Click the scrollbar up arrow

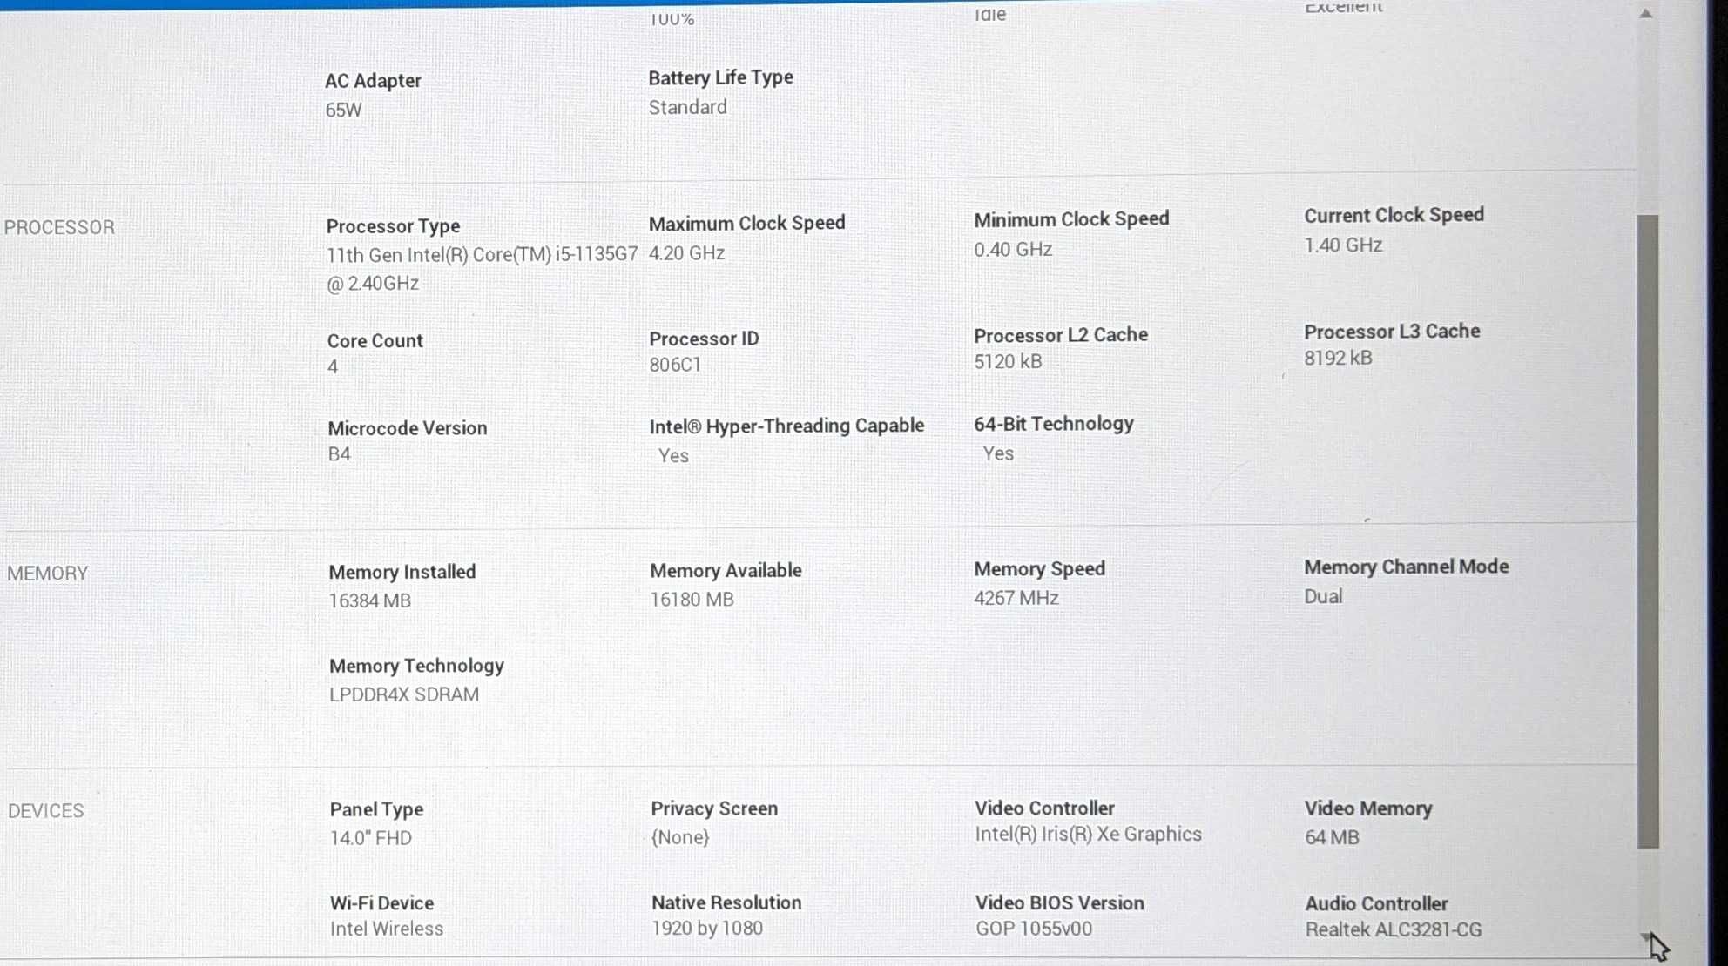click(1646, 13)
